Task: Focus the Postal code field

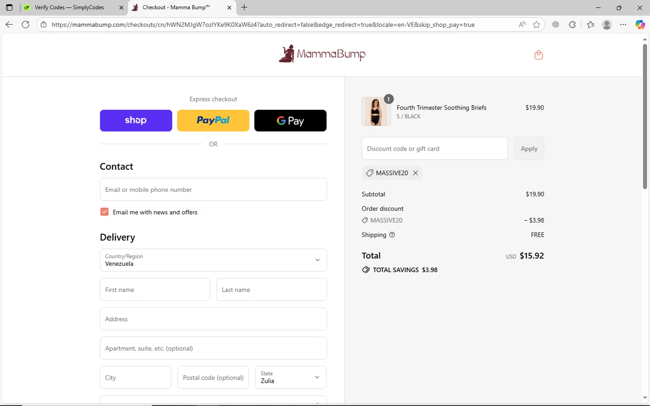Action: click(x=213, y=377)
